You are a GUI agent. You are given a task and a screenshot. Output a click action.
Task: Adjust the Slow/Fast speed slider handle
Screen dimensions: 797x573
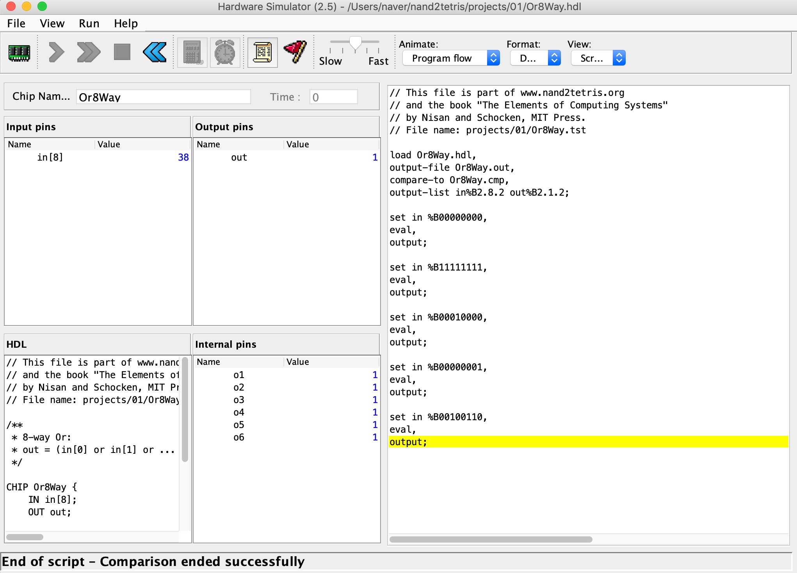[355, 43]
